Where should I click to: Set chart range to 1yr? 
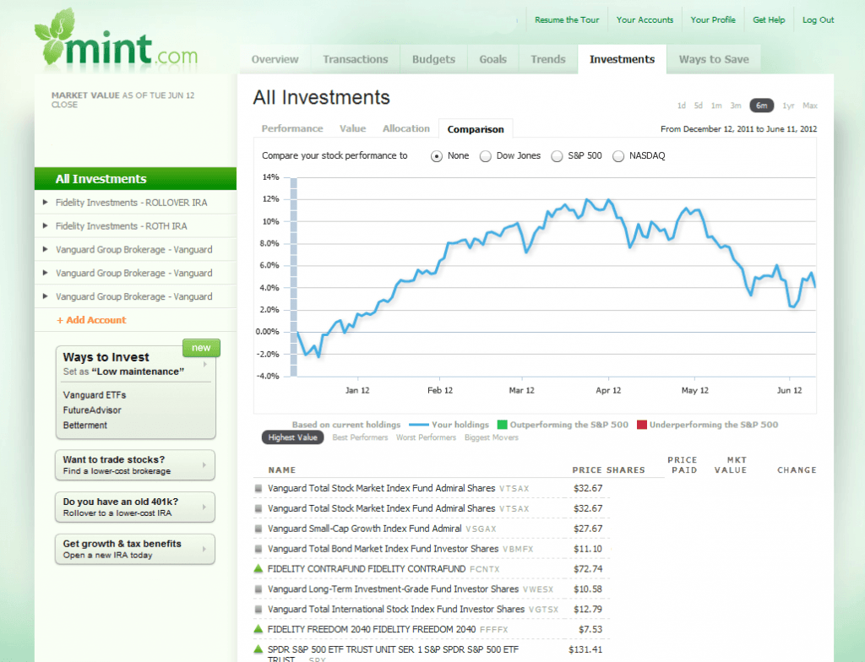pyautogui.click(x=788, y=106)
